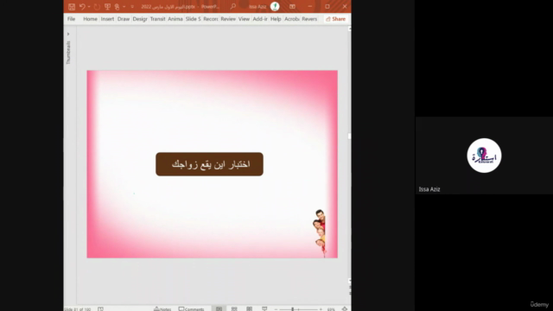
Task: Open the Issa Aziz account avatar
Action: point(275,6)
